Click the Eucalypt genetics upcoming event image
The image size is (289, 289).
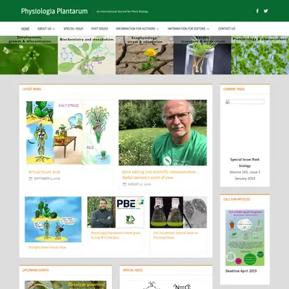click(x=66, y=285)
